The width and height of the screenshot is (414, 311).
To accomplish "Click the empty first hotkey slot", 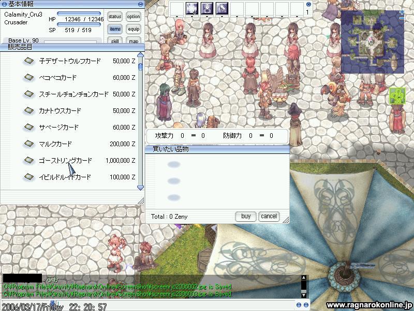I will (177, 8).
